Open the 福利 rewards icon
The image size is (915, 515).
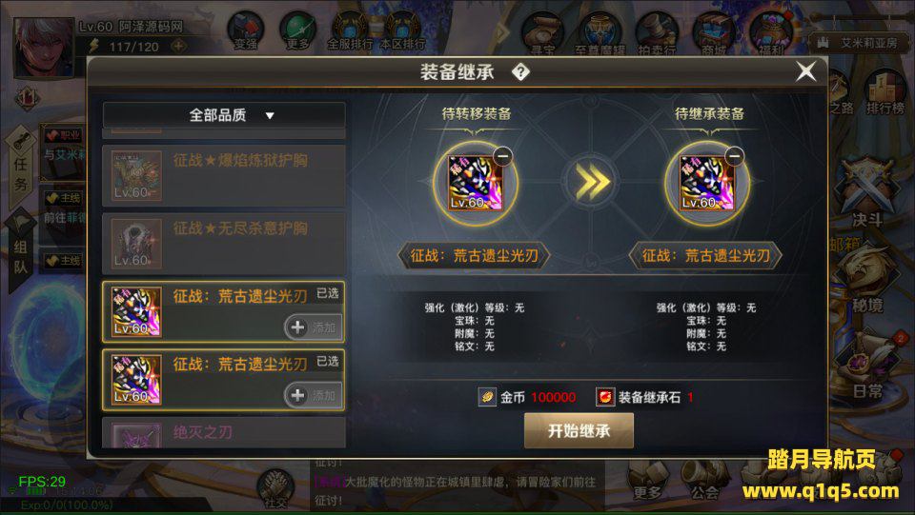coord(771,34)
